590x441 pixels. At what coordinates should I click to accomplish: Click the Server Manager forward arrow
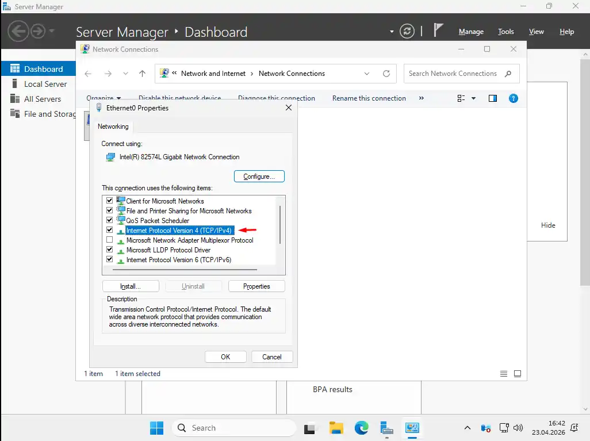tap(38, 31)
